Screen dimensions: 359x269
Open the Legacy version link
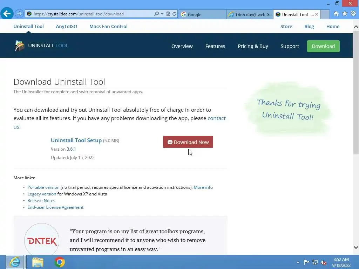pyautogui.click(x=42, y=194)
